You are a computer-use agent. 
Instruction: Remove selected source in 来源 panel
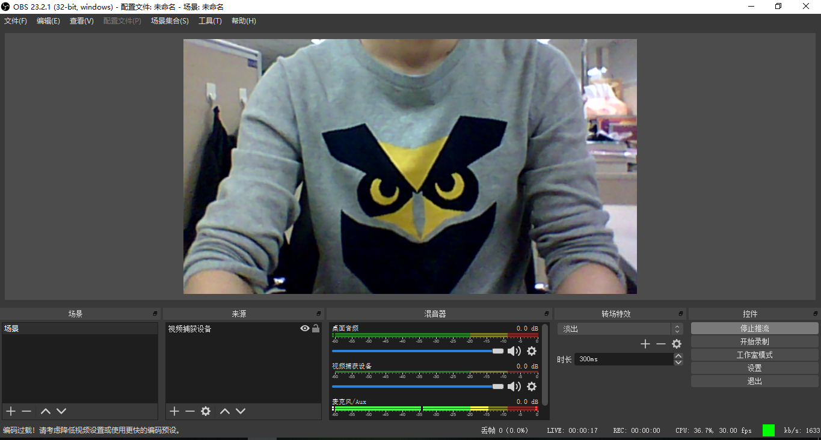pyautogui.click(x=190, y=411)
